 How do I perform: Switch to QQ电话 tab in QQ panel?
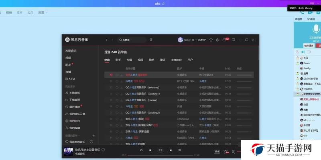pos(311,19)
